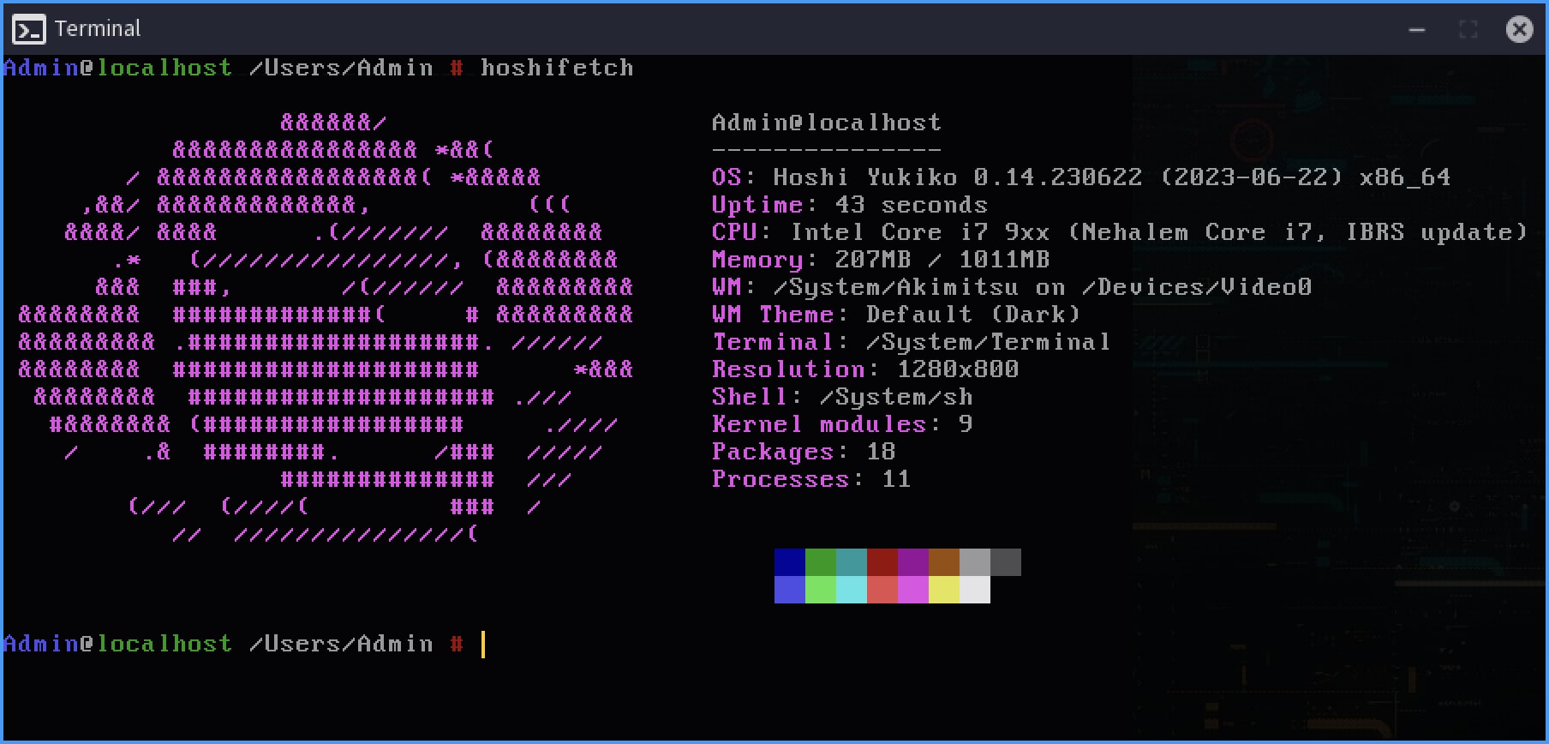Click the "Terminal: /System/Terminal" output line
This screenshot has width=1549, height=744.
tap(912, 342)
